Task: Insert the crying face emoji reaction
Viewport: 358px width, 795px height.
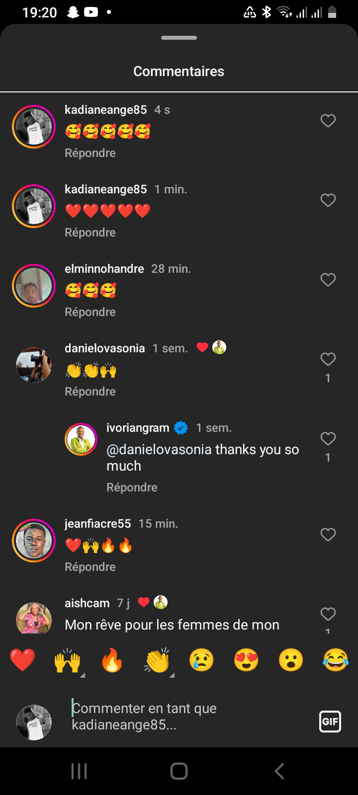Action: pyautogui.click(x=201, y=660)
